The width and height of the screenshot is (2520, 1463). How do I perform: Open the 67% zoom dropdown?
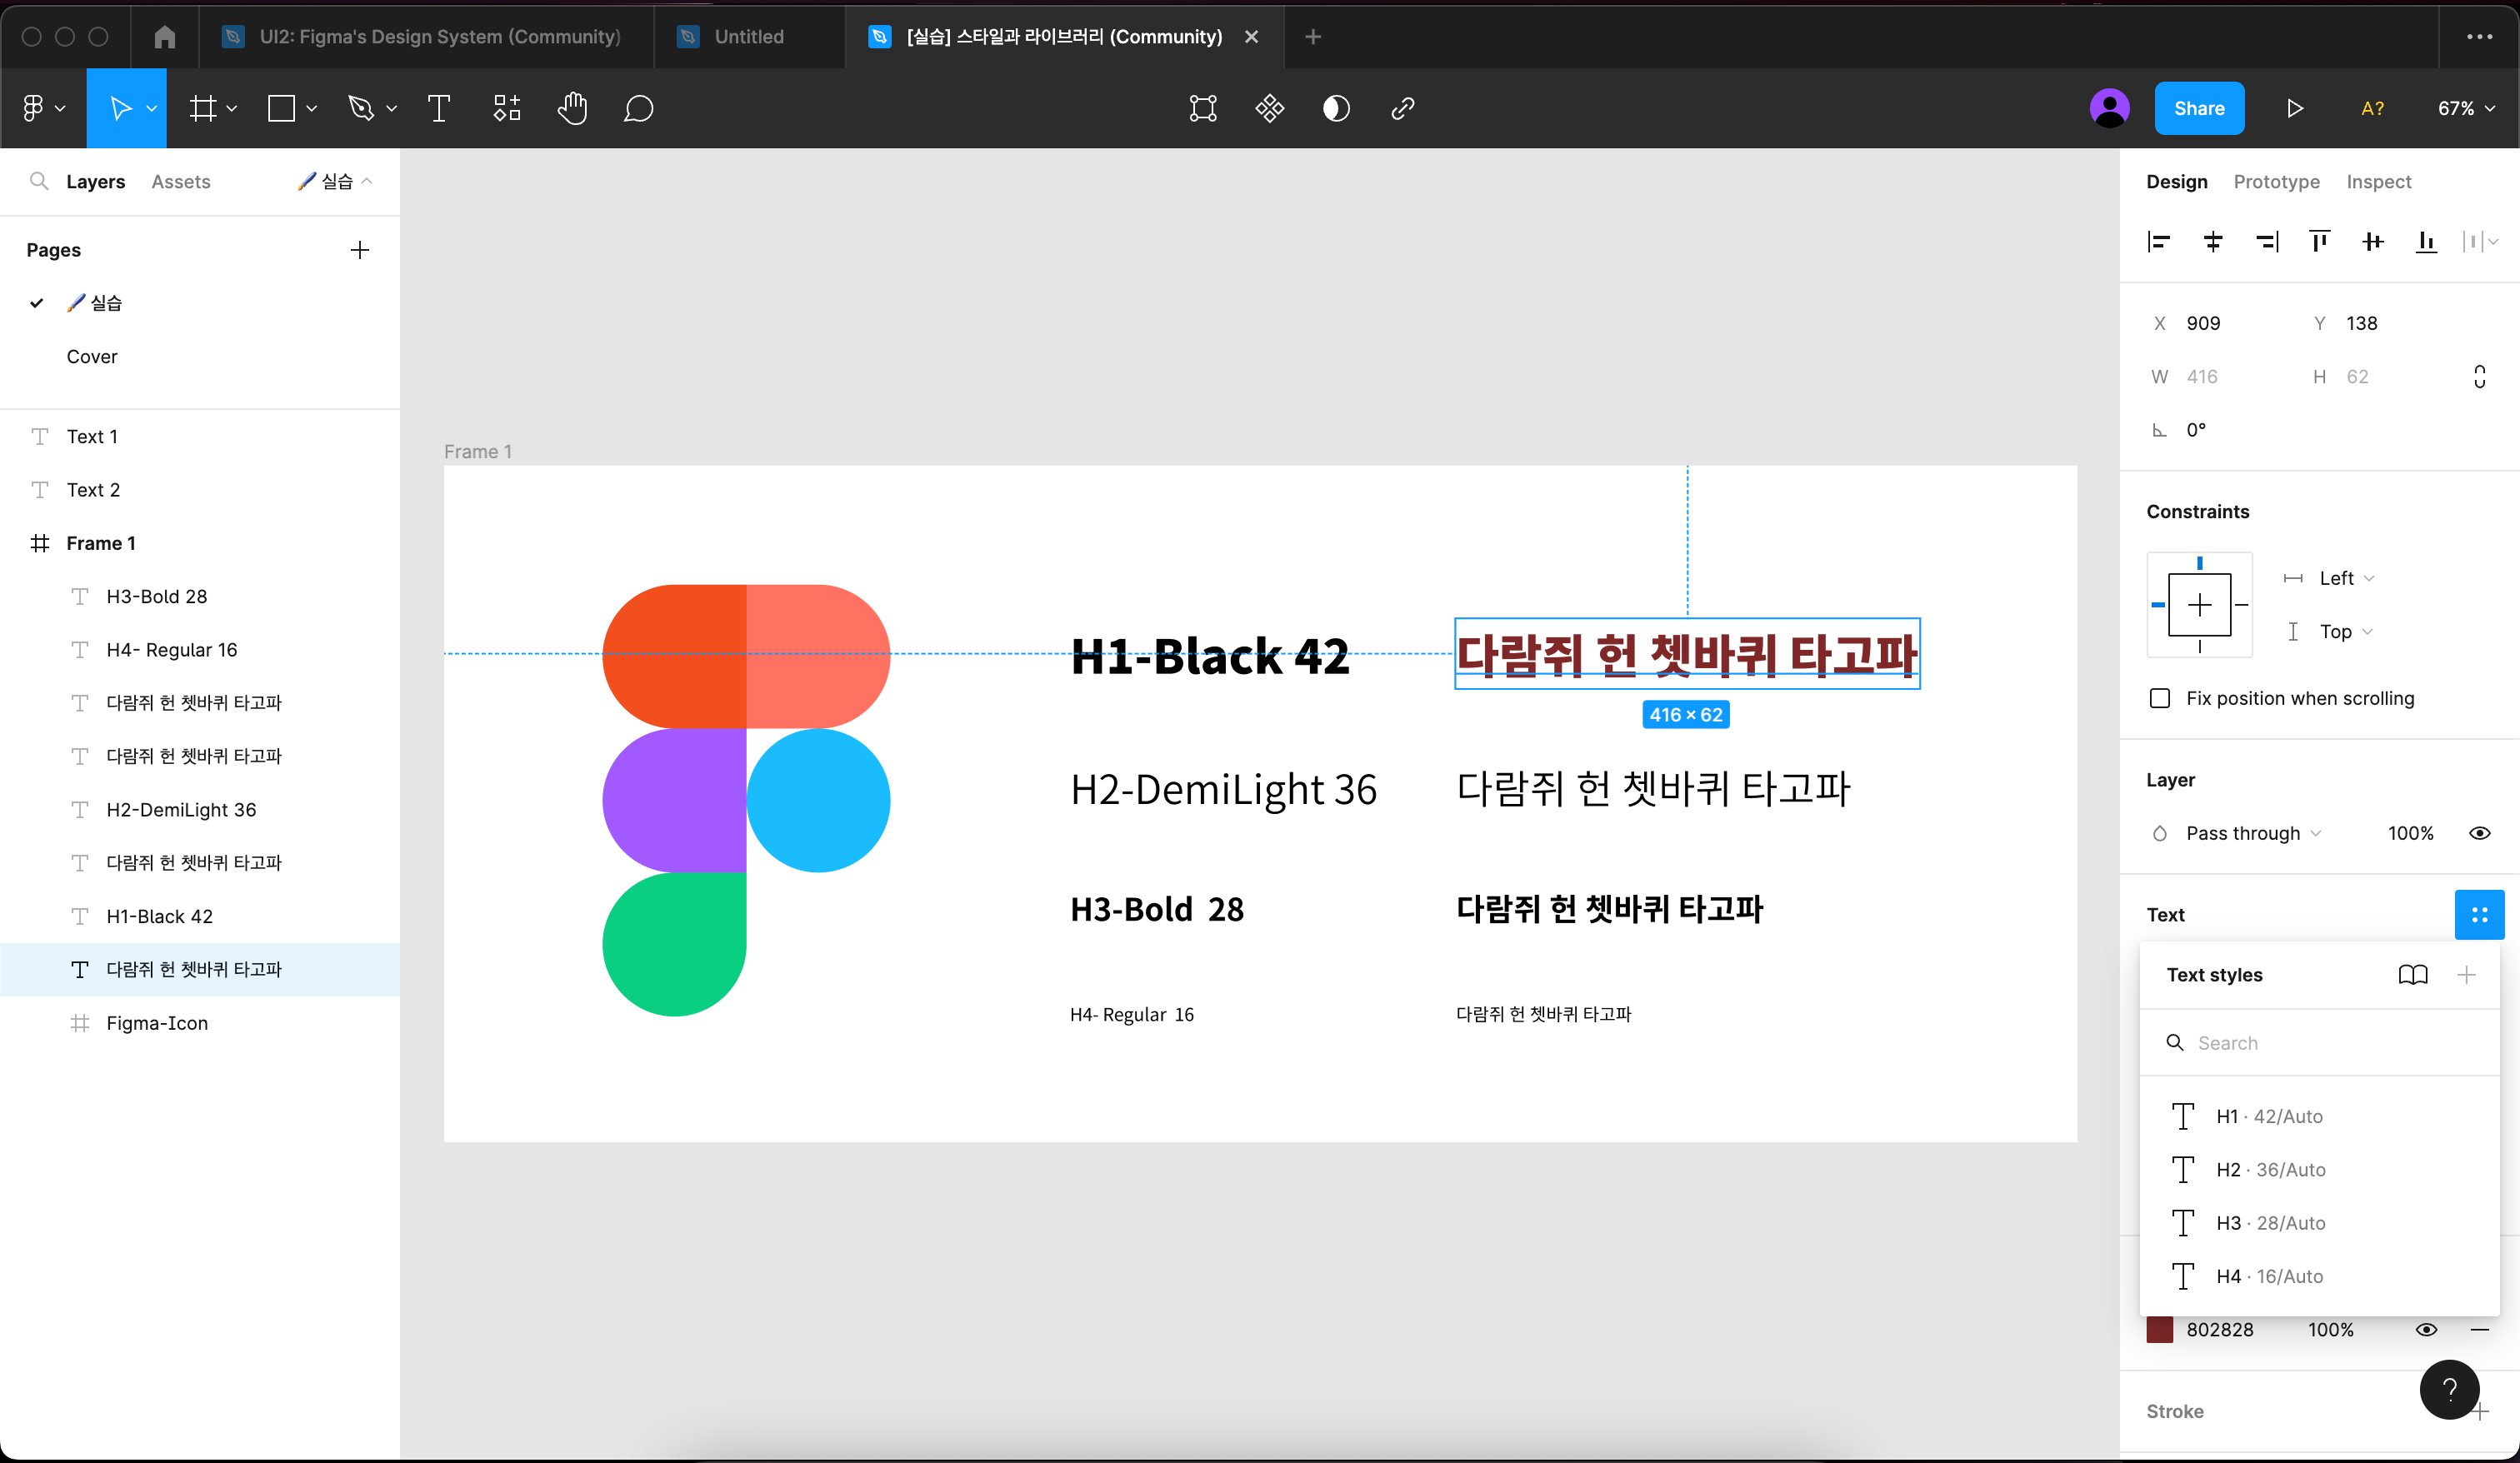coord(2465,108)
